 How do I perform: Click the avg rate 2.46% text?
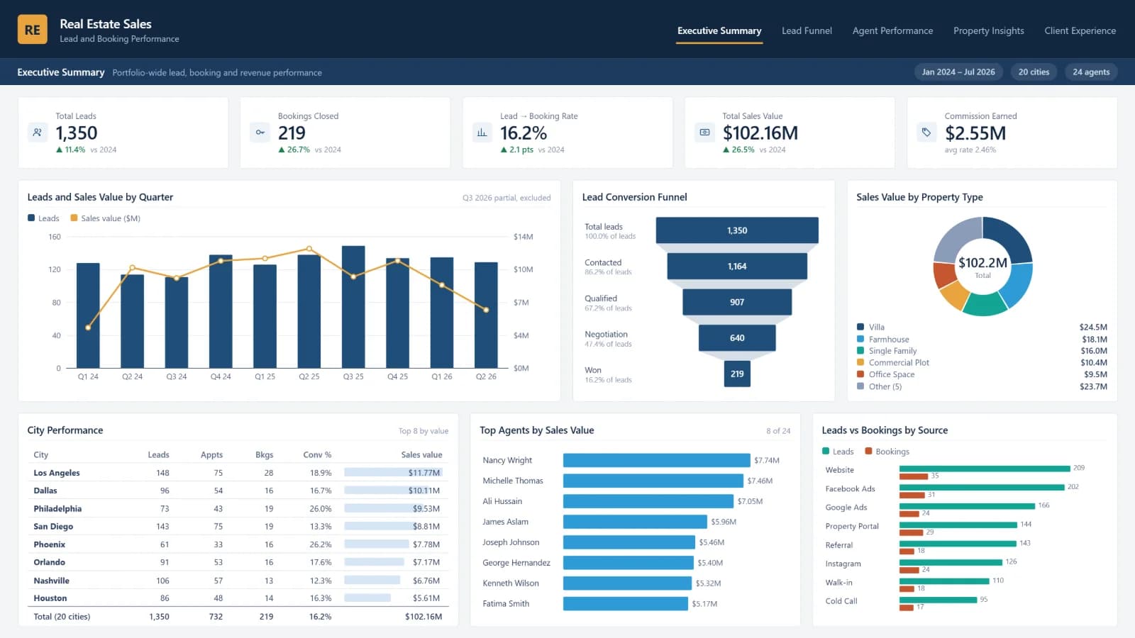970,150
